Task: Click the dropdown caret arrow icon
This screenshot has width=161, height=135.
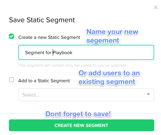Action: tap(148, 94)
